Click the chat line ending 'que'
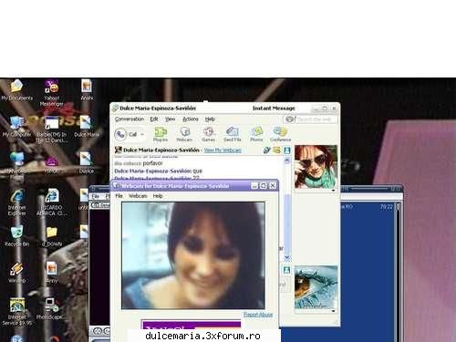Viewport: 456px width, 342px height. 158,171
